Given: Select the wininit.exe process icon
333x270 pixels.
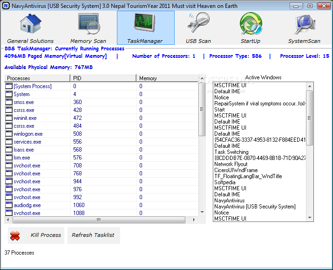Looking at the screenshot, I should click(9, 118).
